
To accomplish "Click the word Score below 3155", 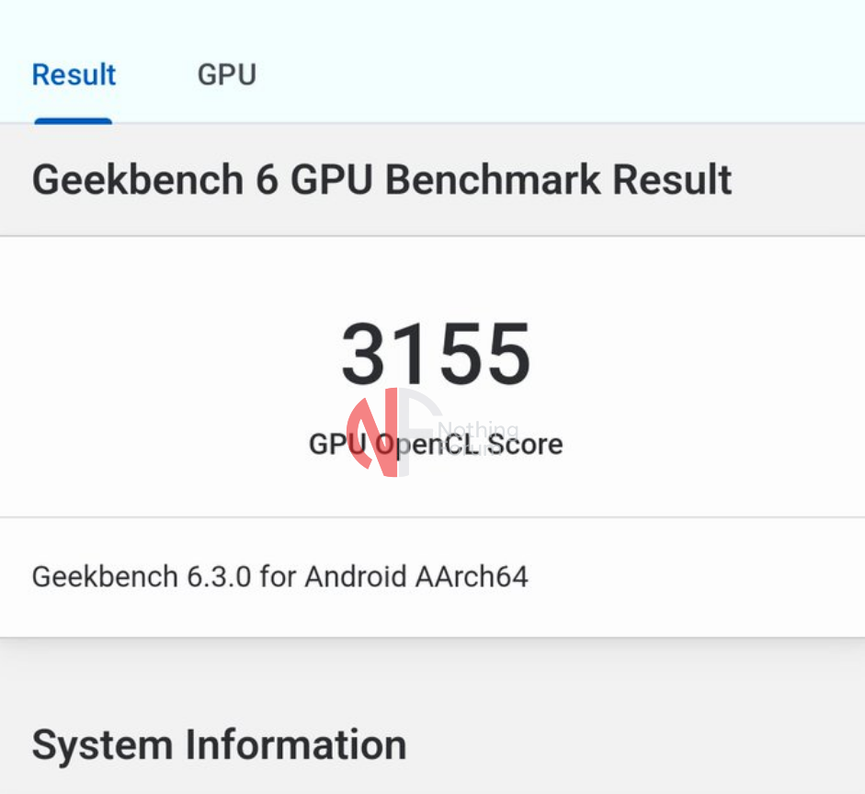I will (525, 445).
